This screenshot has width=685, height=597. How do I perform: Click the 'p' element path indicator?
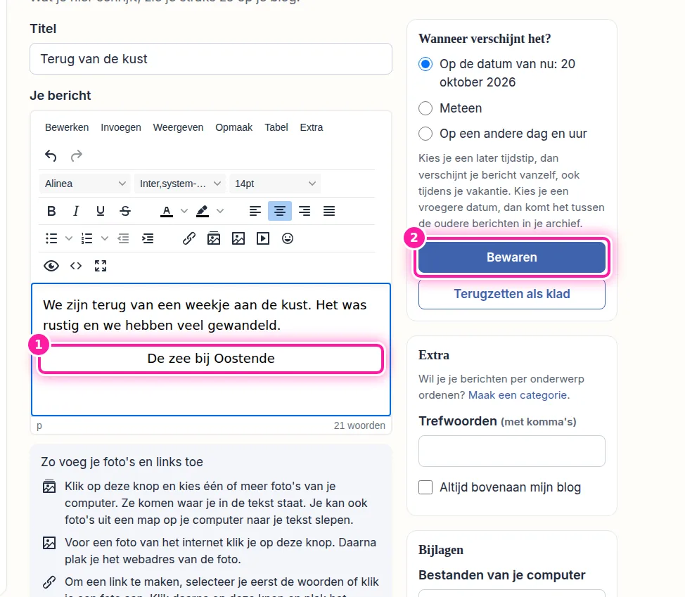(39, 426)
